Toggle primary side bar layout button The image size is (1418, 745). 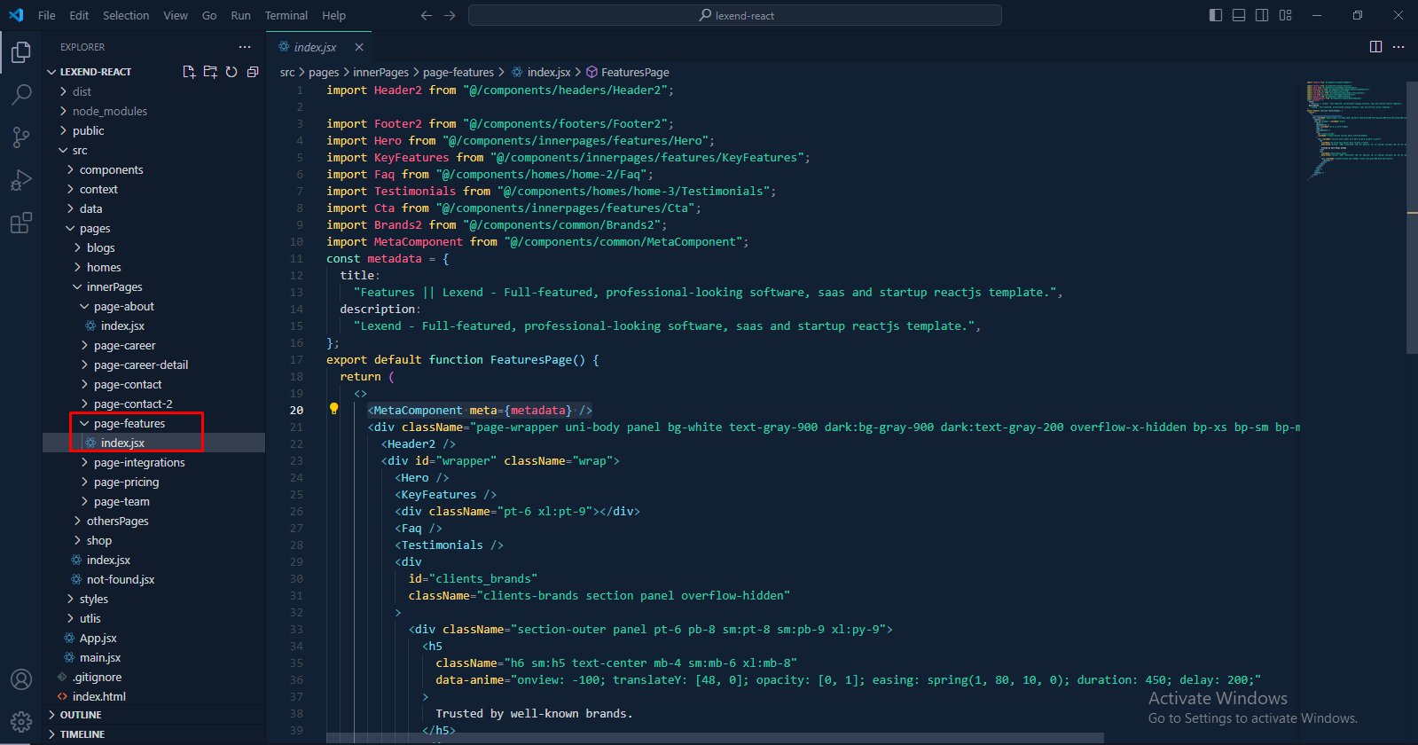1216,15
